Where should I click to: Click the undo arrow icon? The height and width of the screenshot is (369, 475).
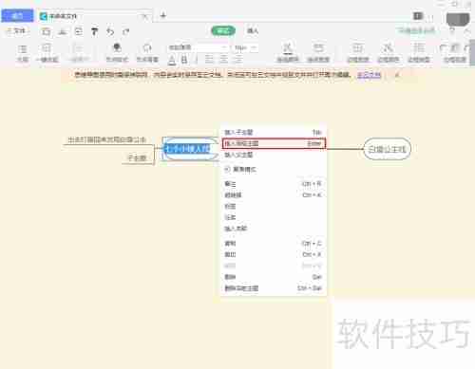coord(110,31)
